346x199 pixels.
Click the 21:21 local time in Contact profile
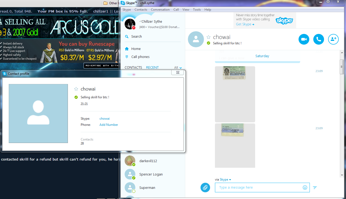[x=84, y=104]
